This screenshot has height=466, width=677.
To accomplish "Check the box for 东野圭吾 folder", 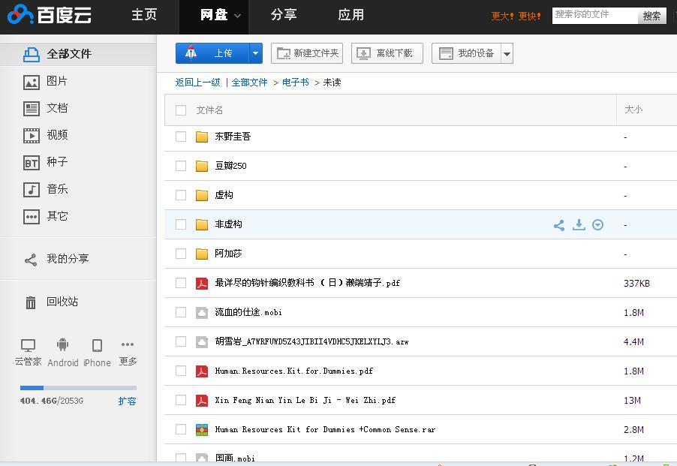I will 181,137.
